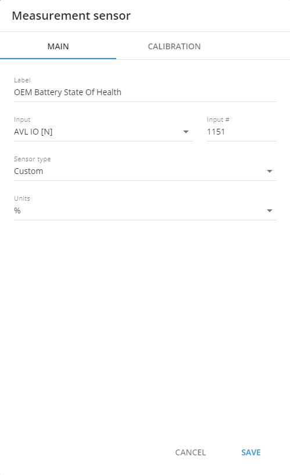Click the Input caption above AVL IO
The width and height of the screenshot is (290, 475).
tap(22, 119)
